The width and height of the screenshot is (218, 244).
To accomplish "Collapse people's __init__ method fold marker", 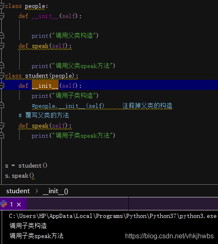I will pos(2,16).
